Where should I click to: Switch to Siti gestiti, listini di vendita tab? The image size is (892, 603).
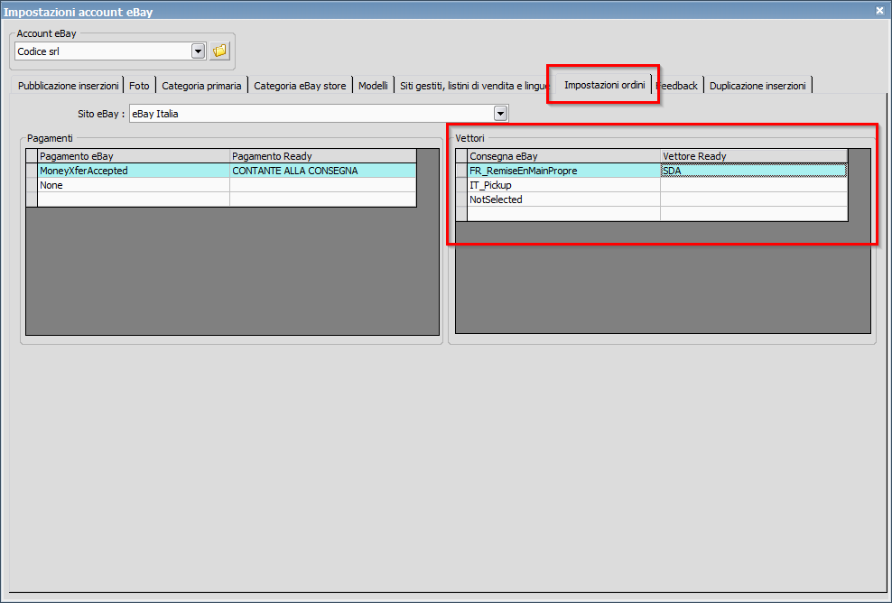[x=473, y=86]
